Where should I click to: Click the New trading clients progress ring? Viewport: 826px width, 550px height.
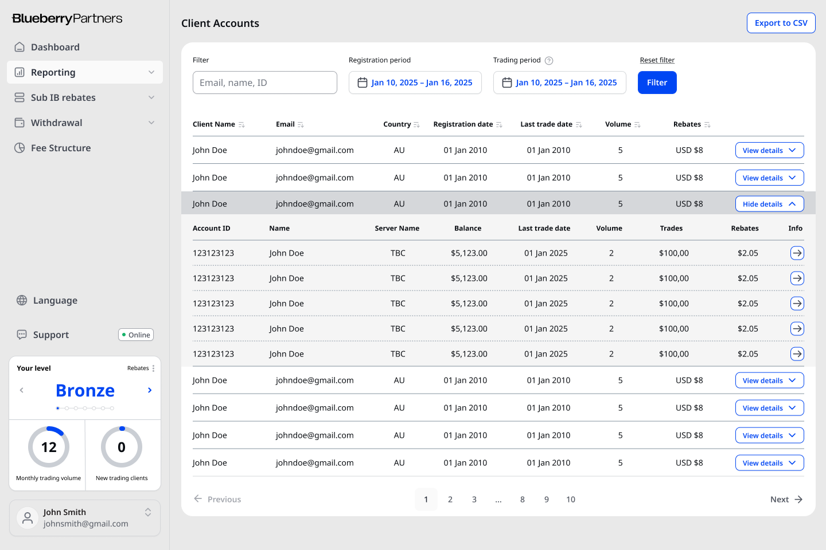tap(122, 447)
